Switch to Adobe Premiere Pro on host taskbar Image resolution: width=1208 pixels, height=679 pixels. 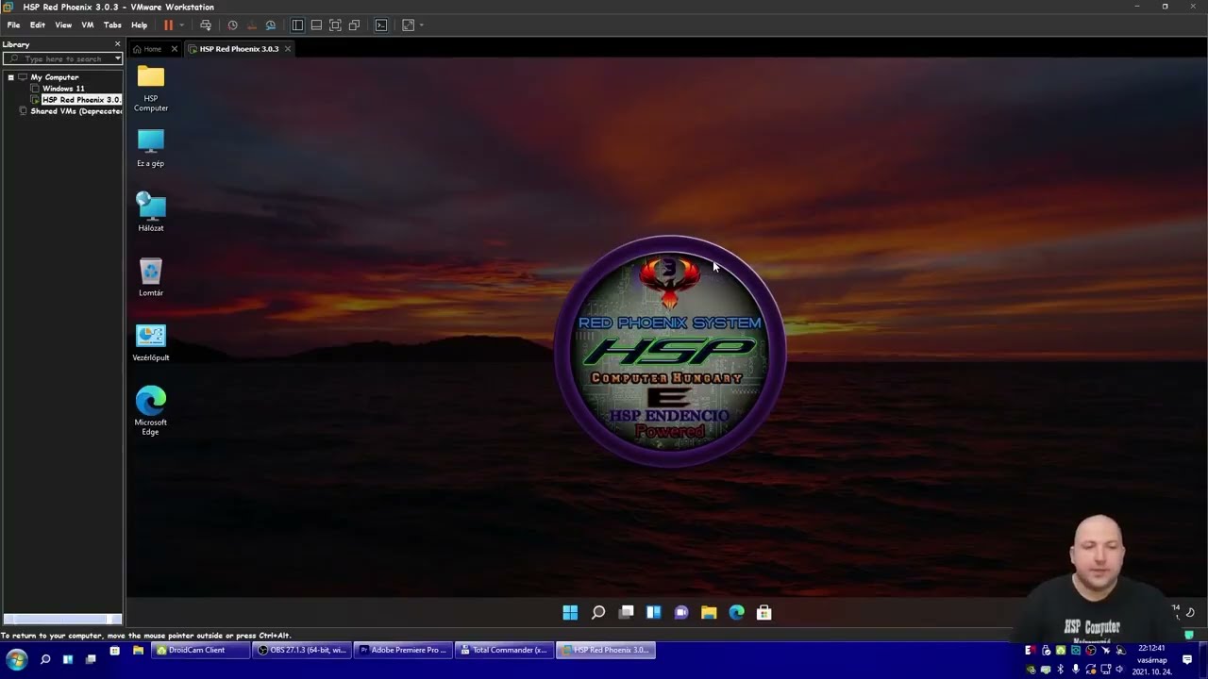[x=403, y=650]
